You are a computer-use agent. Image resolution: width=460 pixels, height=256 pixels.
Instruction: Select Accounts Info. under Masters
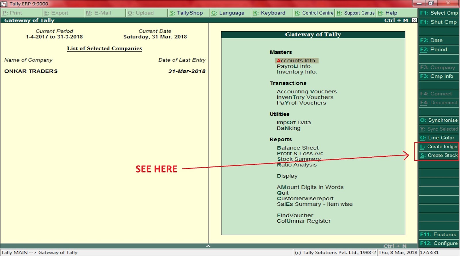(x=297, y=61)
